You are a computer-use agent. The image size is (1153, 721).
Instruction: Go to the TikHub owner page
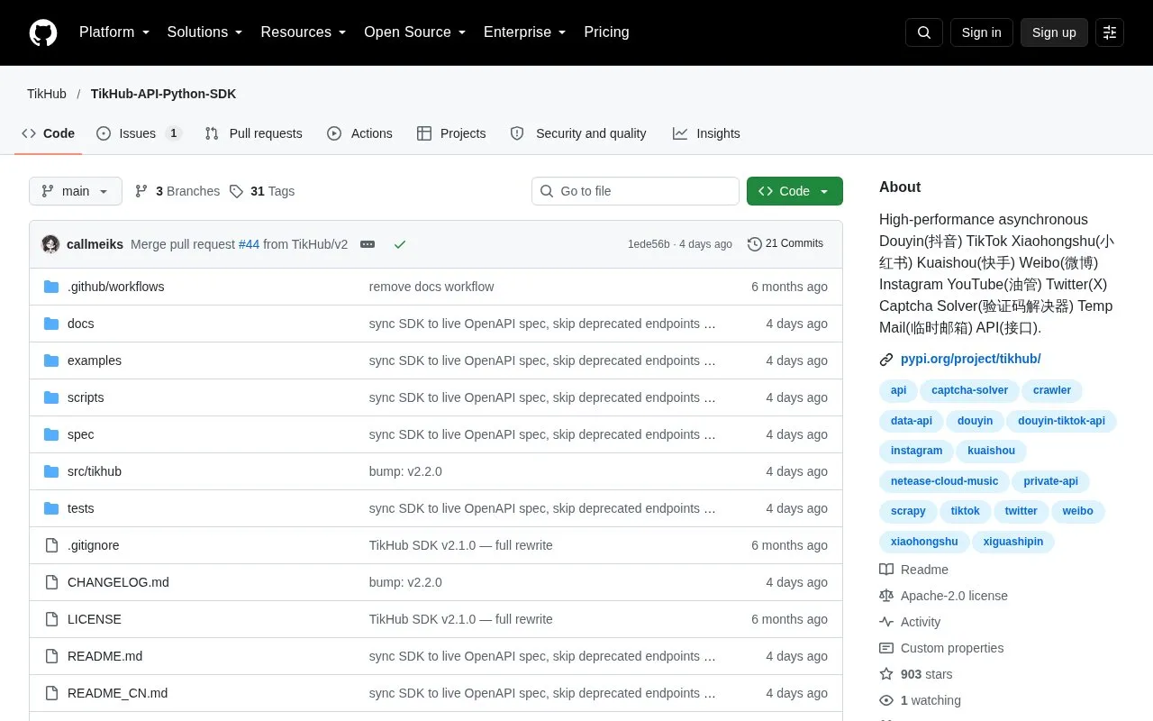click(47, 94)
